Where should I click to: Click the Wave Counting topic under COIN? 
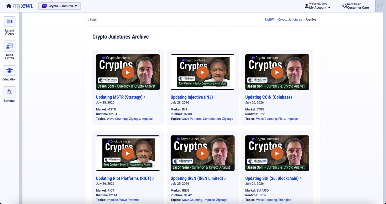[266, 119]
